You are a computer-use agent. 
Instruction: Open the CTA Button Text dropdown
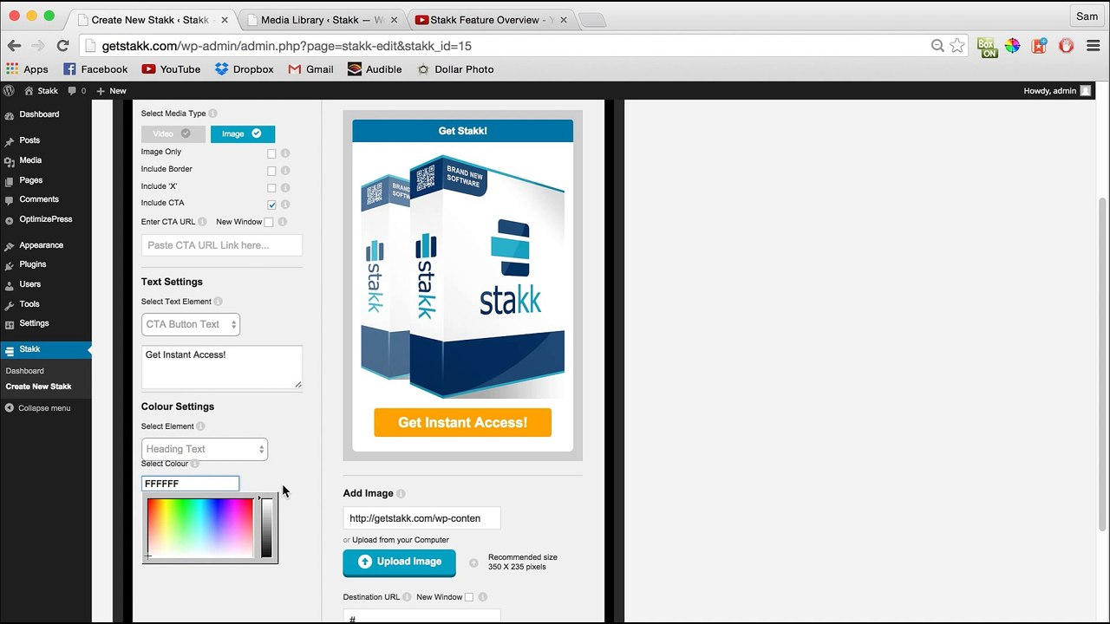click(191, 324)
